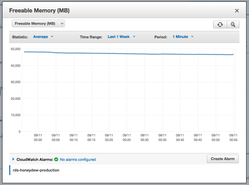Select the rds-honeydew-production legend entry

(36, 170)
